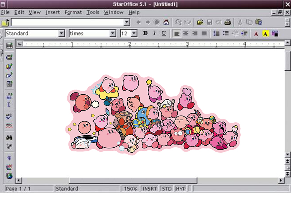Open the View menu
Image resolution: width=291 pixels, height=201 pixels.
click(35, 12)
